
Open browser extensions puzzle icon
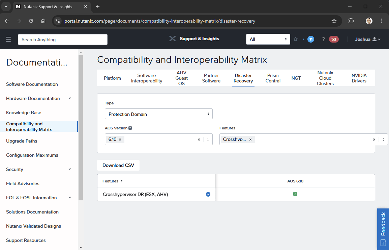(351, 21)
